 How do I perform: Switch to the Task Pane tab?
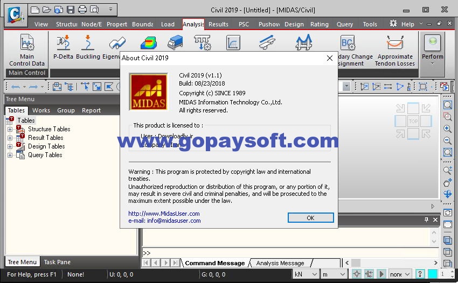point(57,262)
